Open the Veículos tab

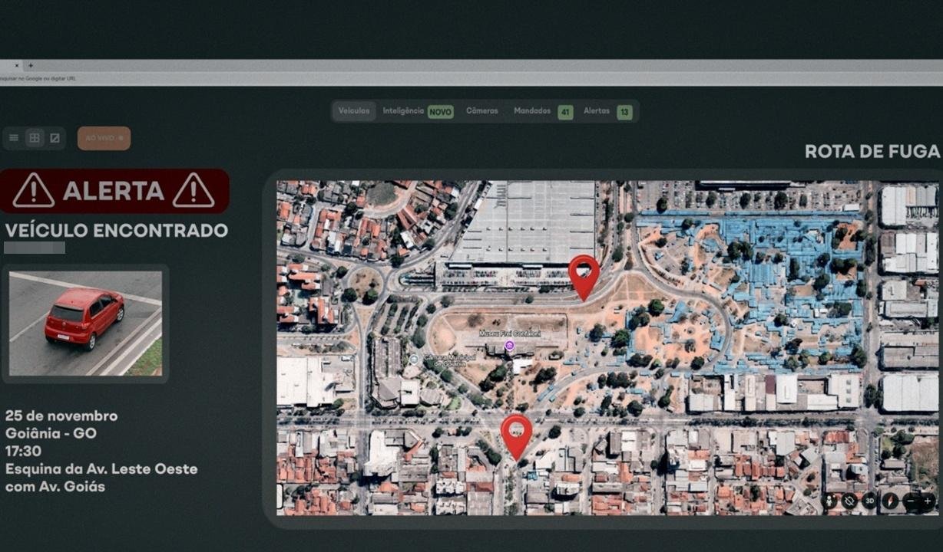tap(354, 111)
